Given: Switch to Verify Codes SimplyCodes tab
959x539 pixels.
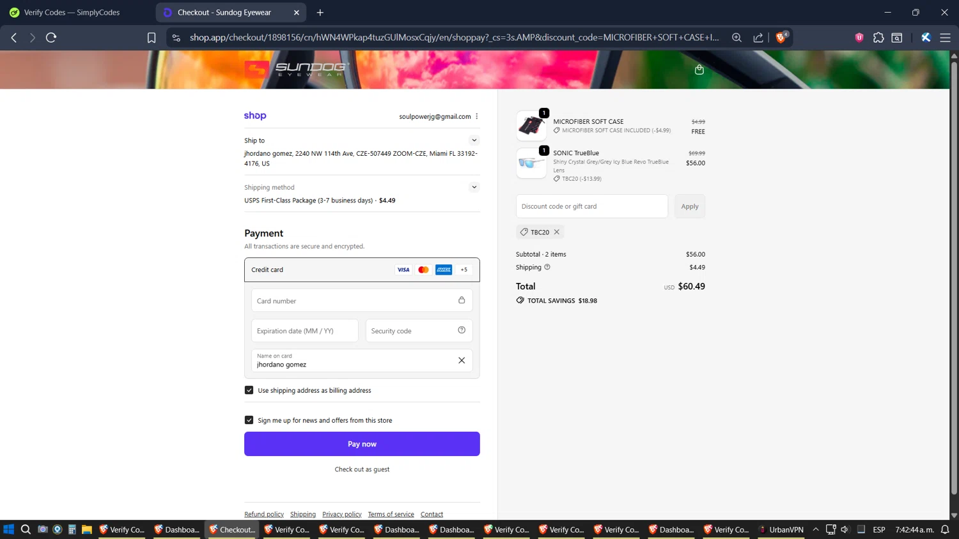Looking at the screenshot, I should point(72,12).
